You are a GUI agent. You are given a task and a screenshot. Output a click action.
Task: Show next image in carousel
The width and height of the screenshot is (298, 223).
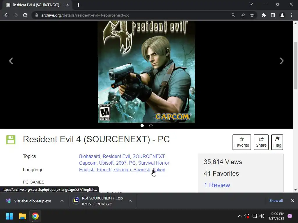click(282, 61)
